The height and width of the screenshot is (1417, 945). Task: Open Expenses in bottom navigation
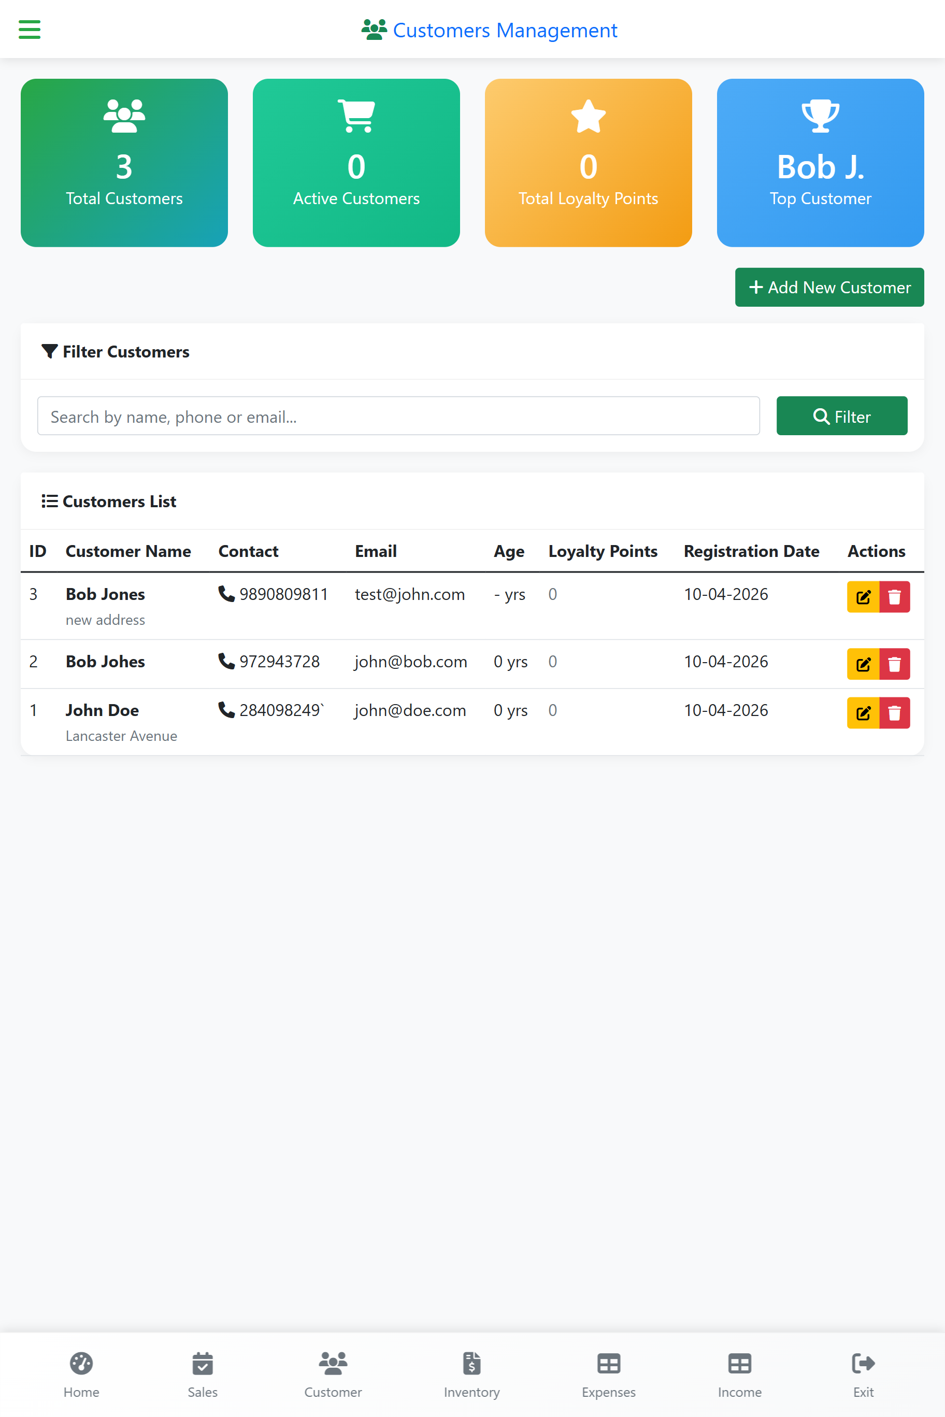pyautogui.click(x=609, y=1375)
